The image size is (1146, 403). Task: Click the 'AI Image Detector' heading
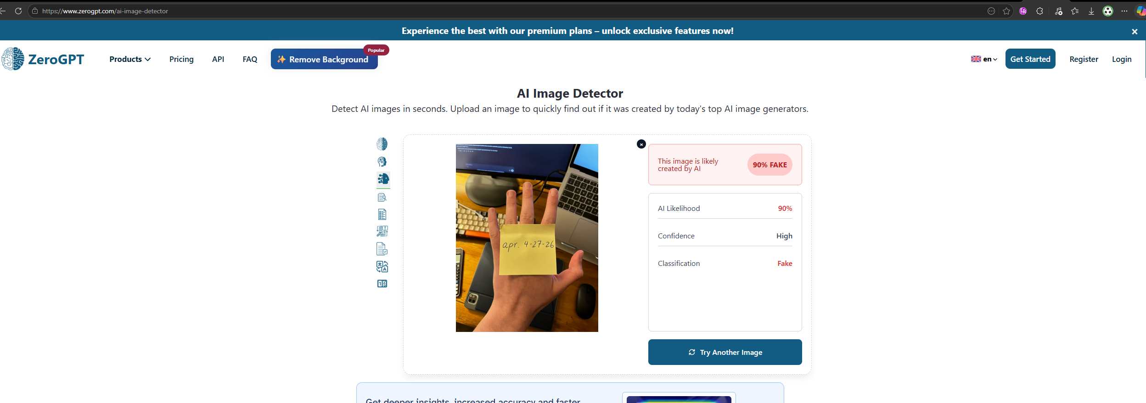tap(570, 94)
